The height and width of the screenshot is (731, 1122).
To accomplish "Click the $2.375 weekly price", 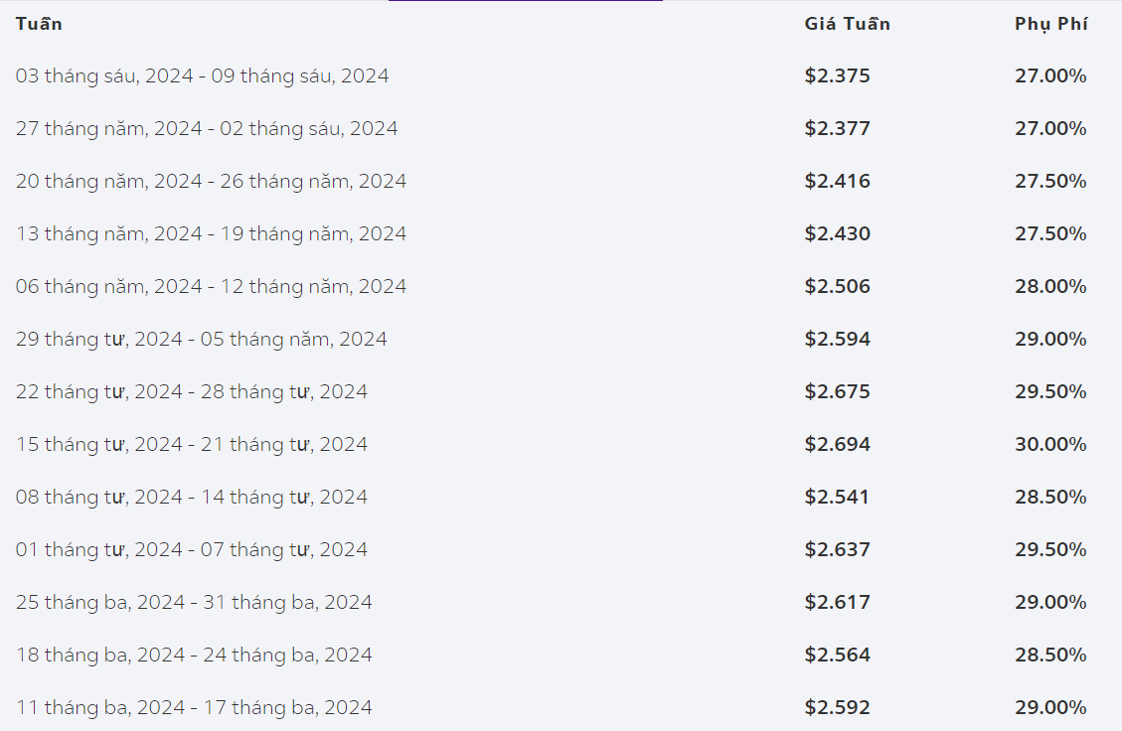I will pyautogui.click(x=837, y=75).
